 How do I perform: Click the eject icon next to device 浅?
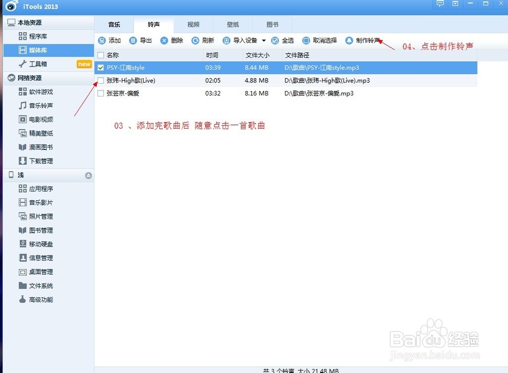click(x=89, y=175)
